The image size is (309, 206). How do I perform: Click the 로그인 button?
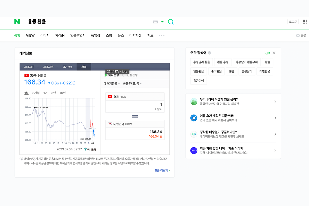pos(293,22)
